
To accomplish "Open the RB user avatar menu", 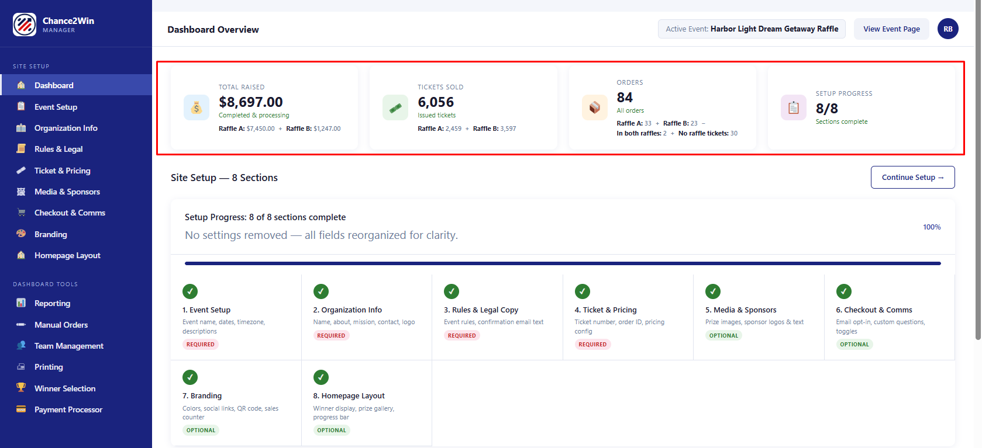I will (x=948, y=29).
